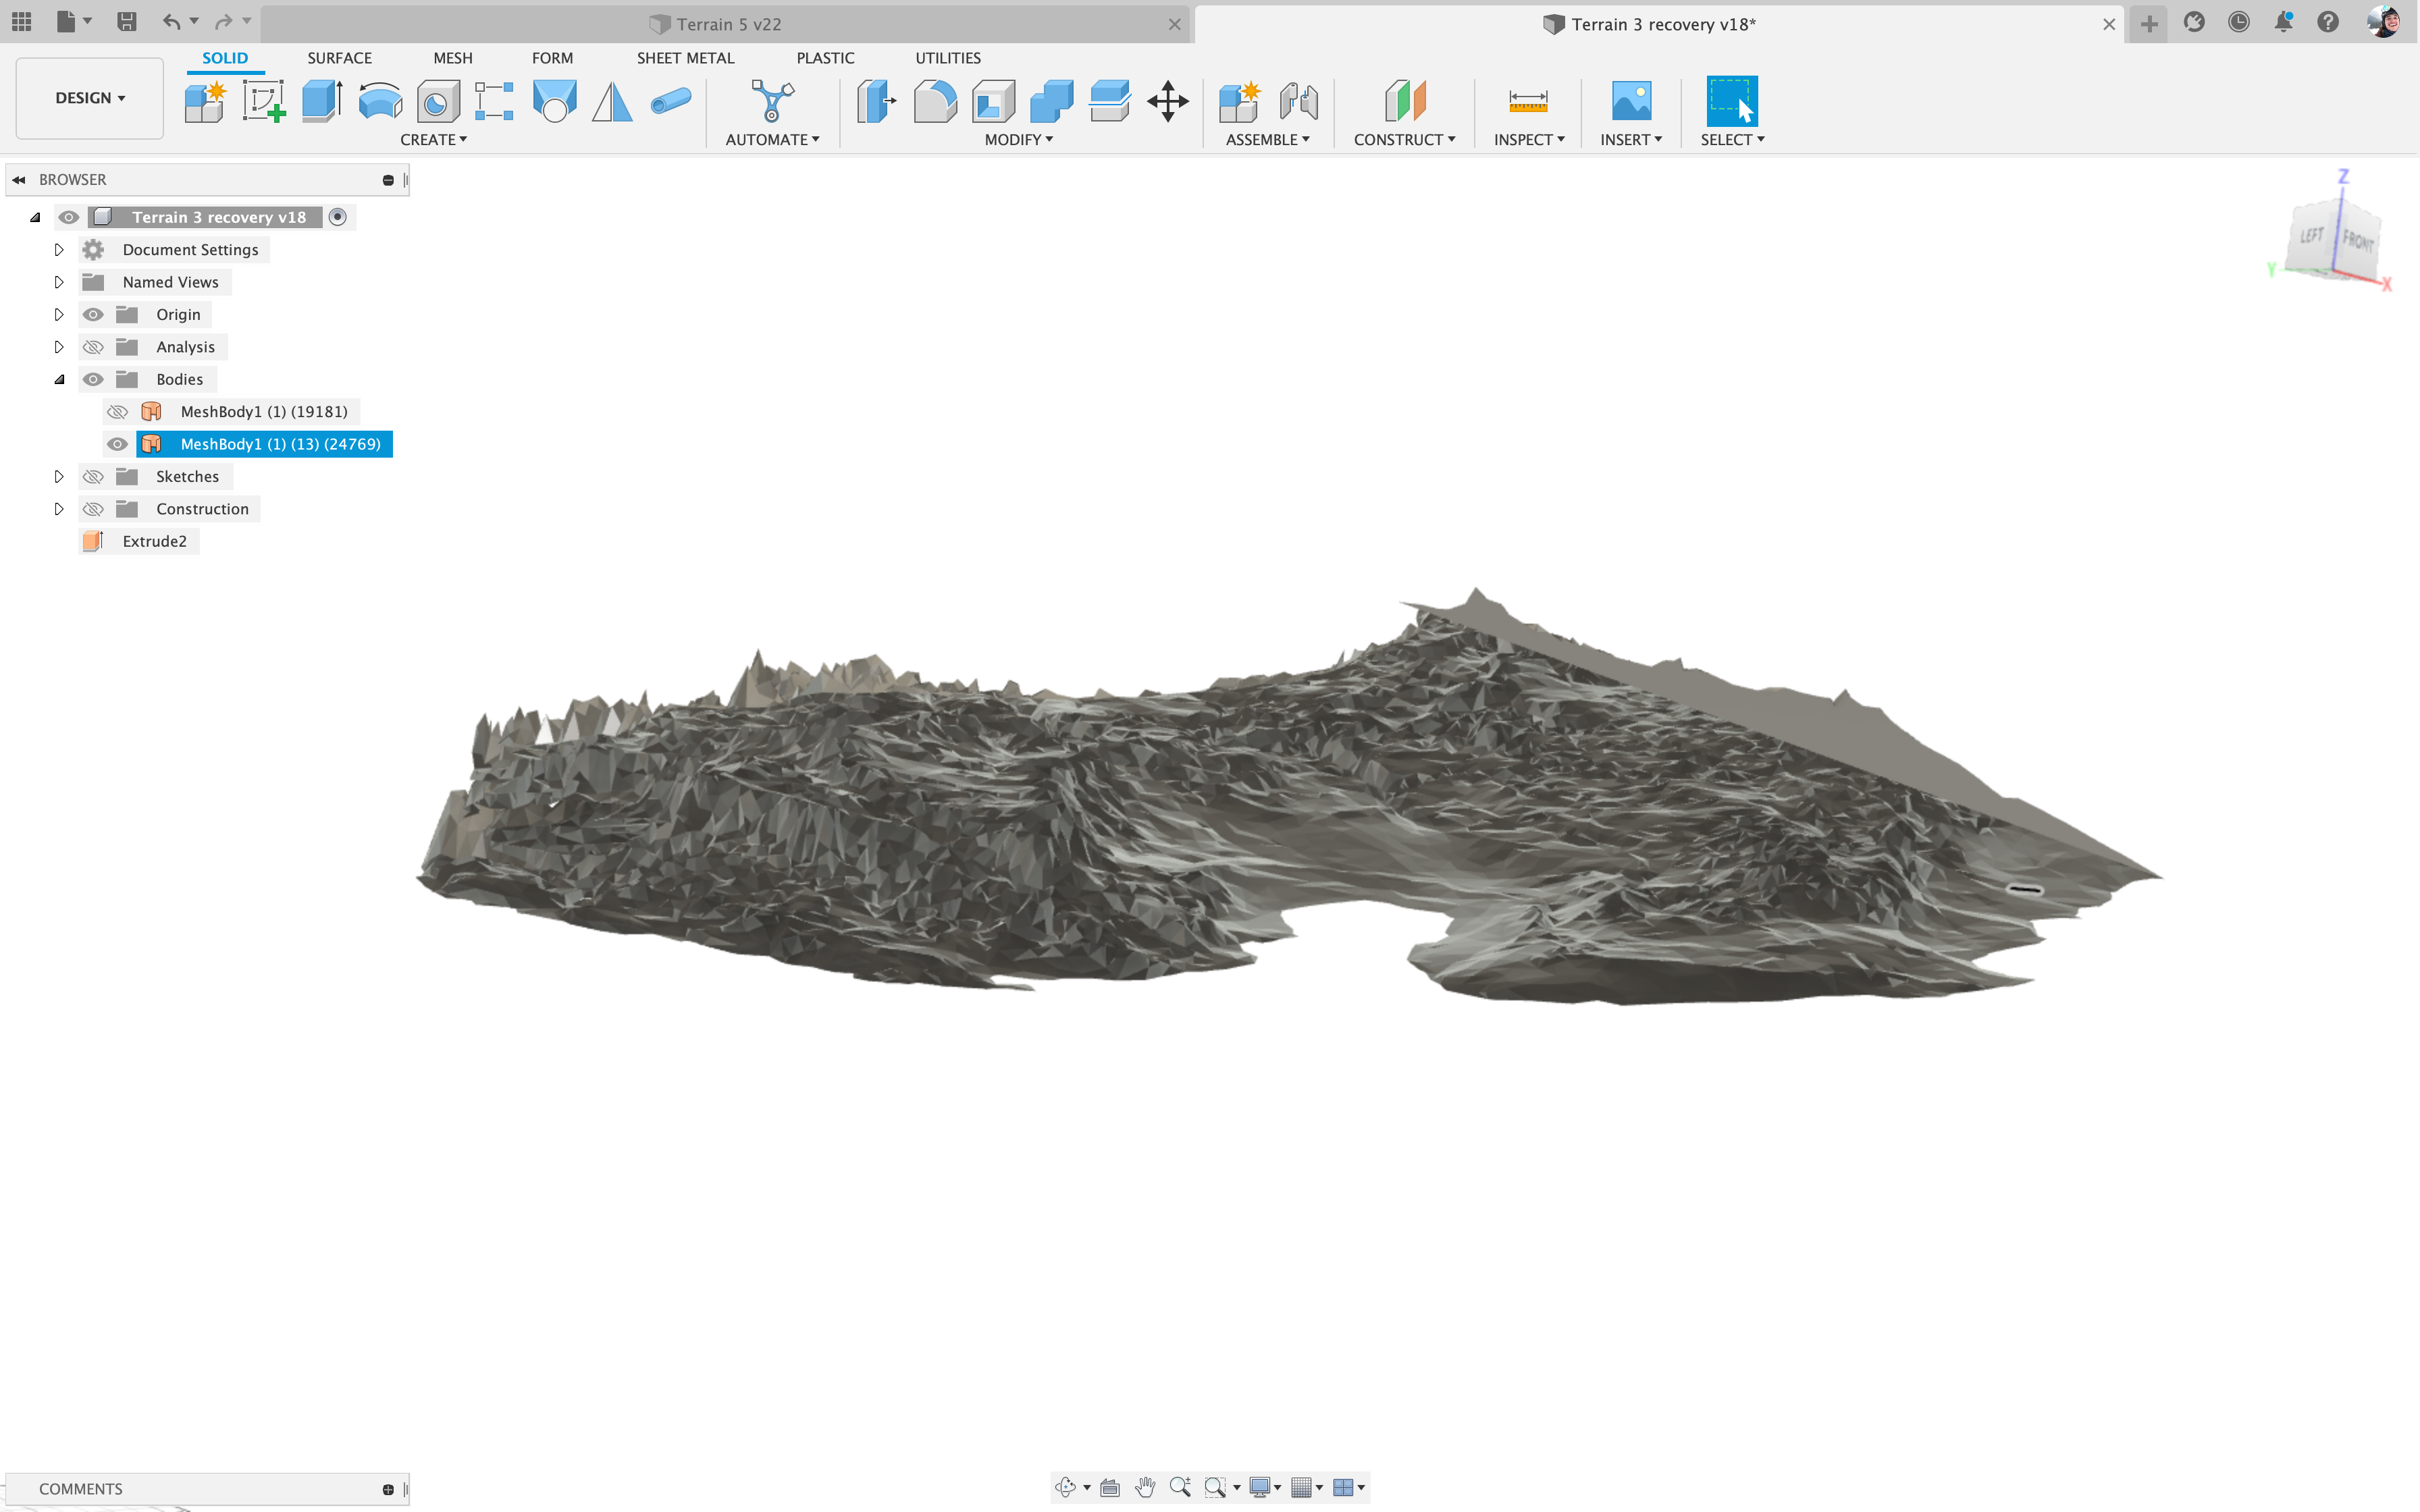Select Extrude2 in the browser

[154, 541]
